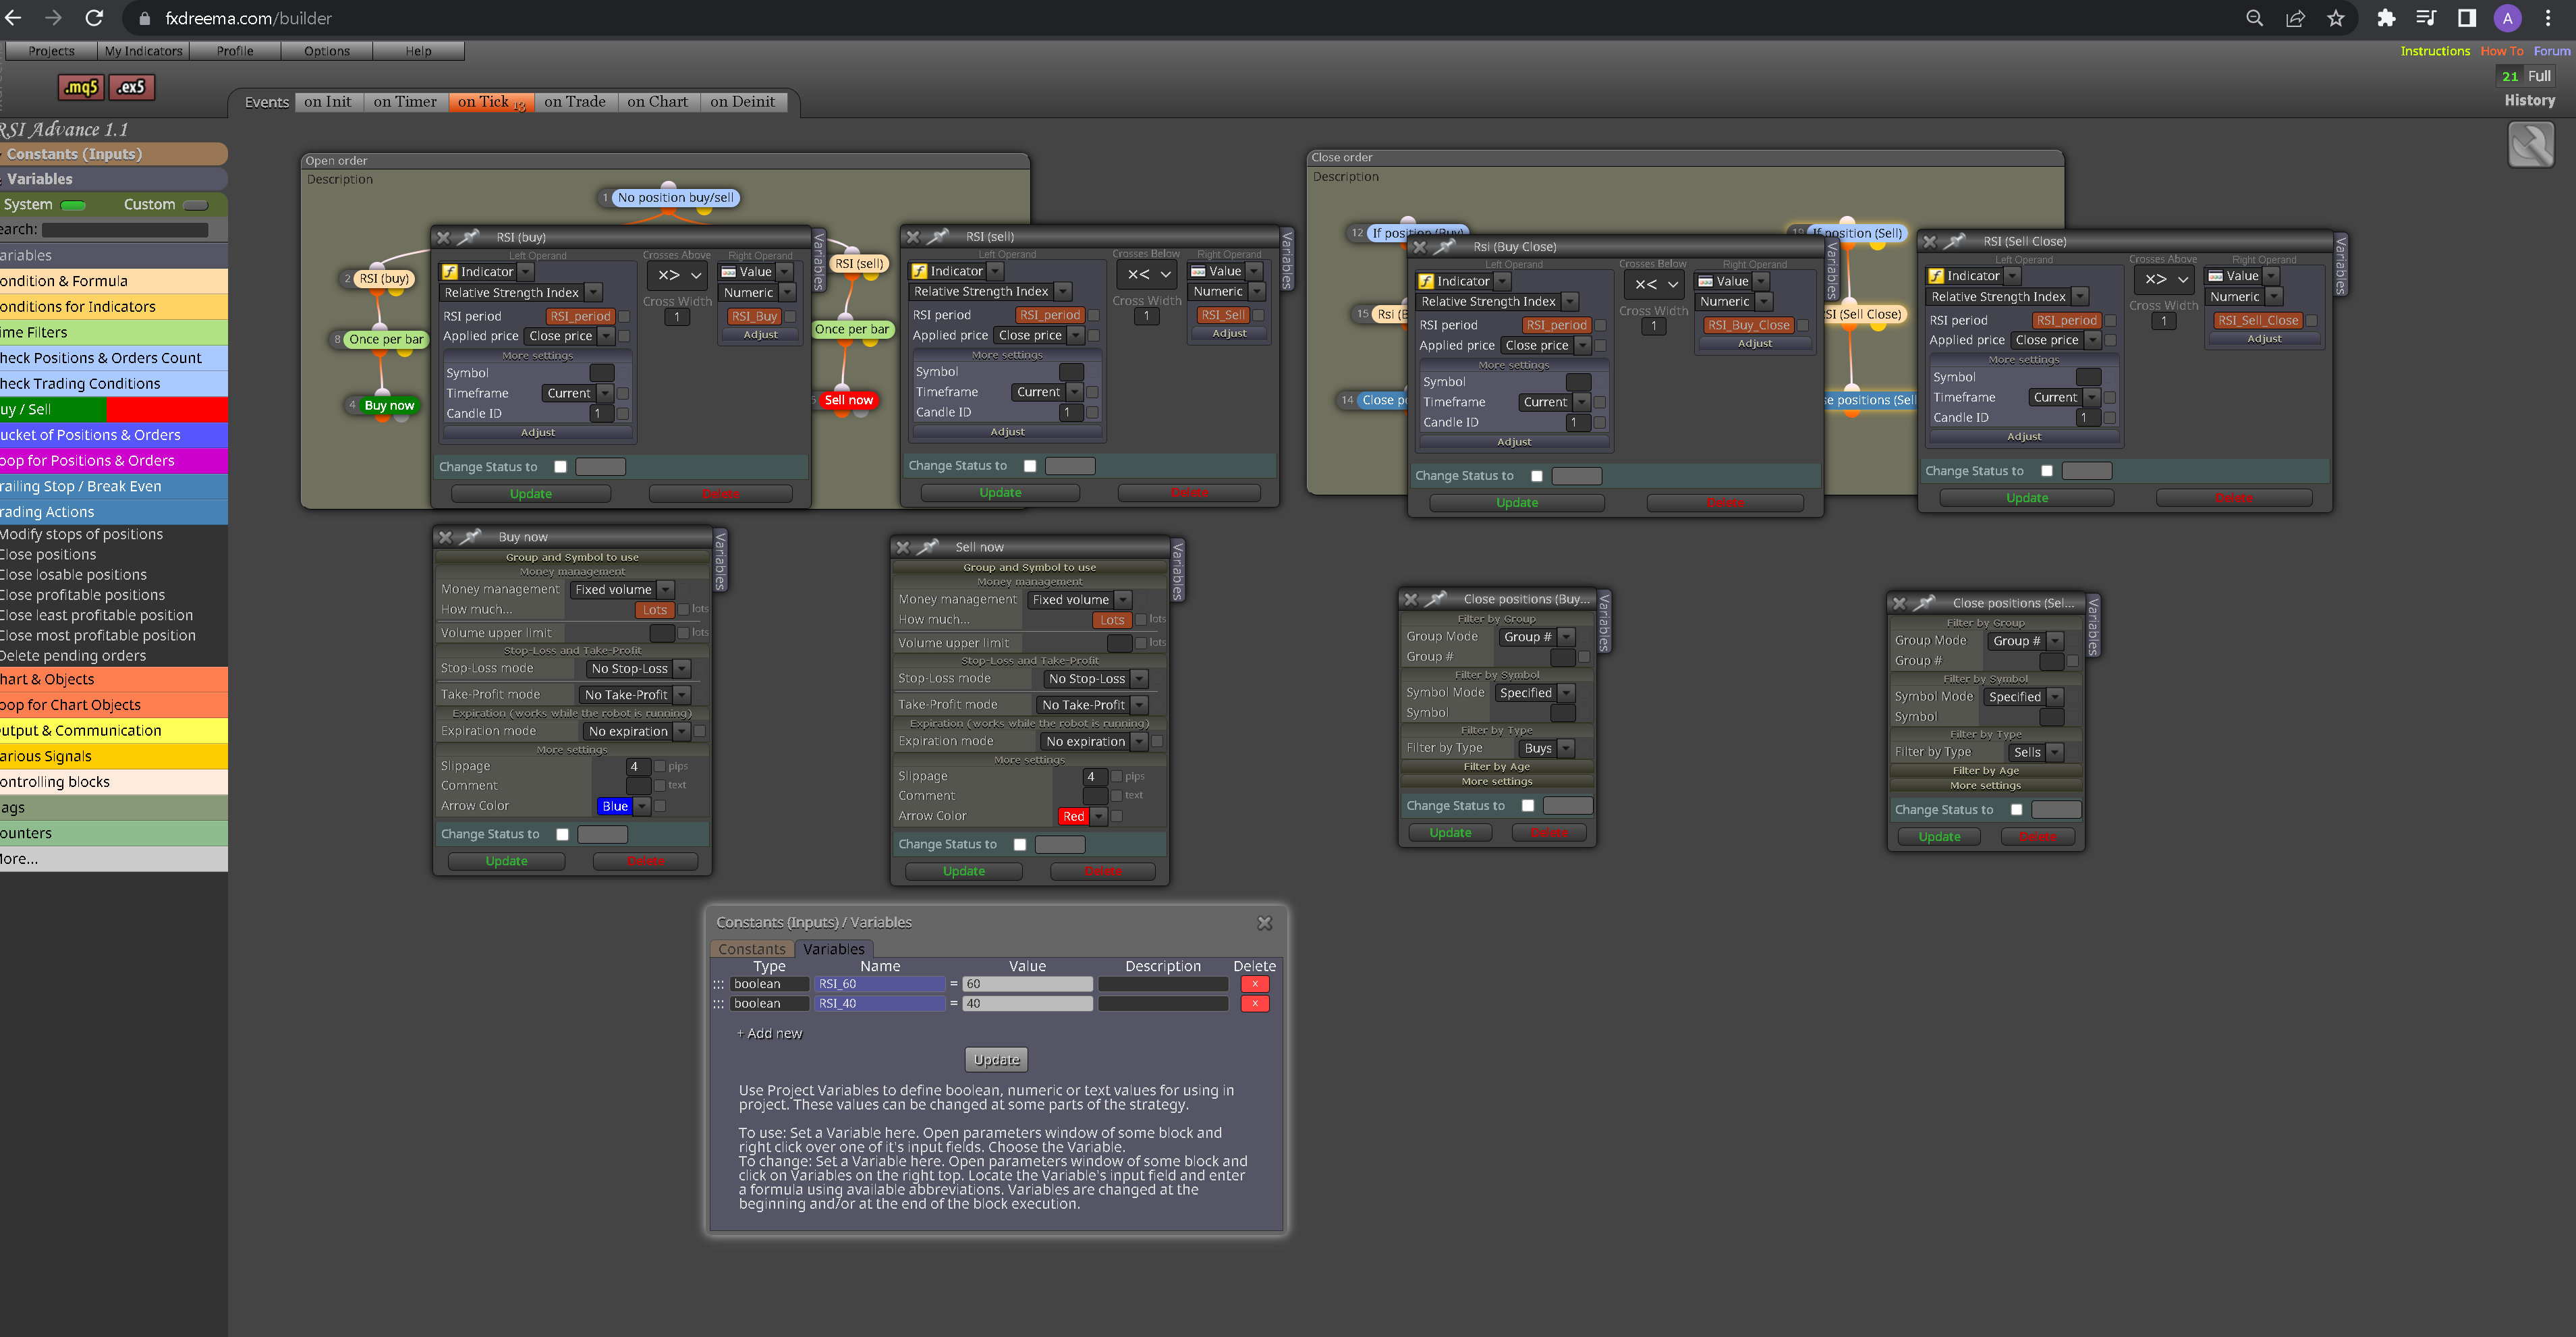
Task: Open the Projects menu
Action: [x=51, y=51]
